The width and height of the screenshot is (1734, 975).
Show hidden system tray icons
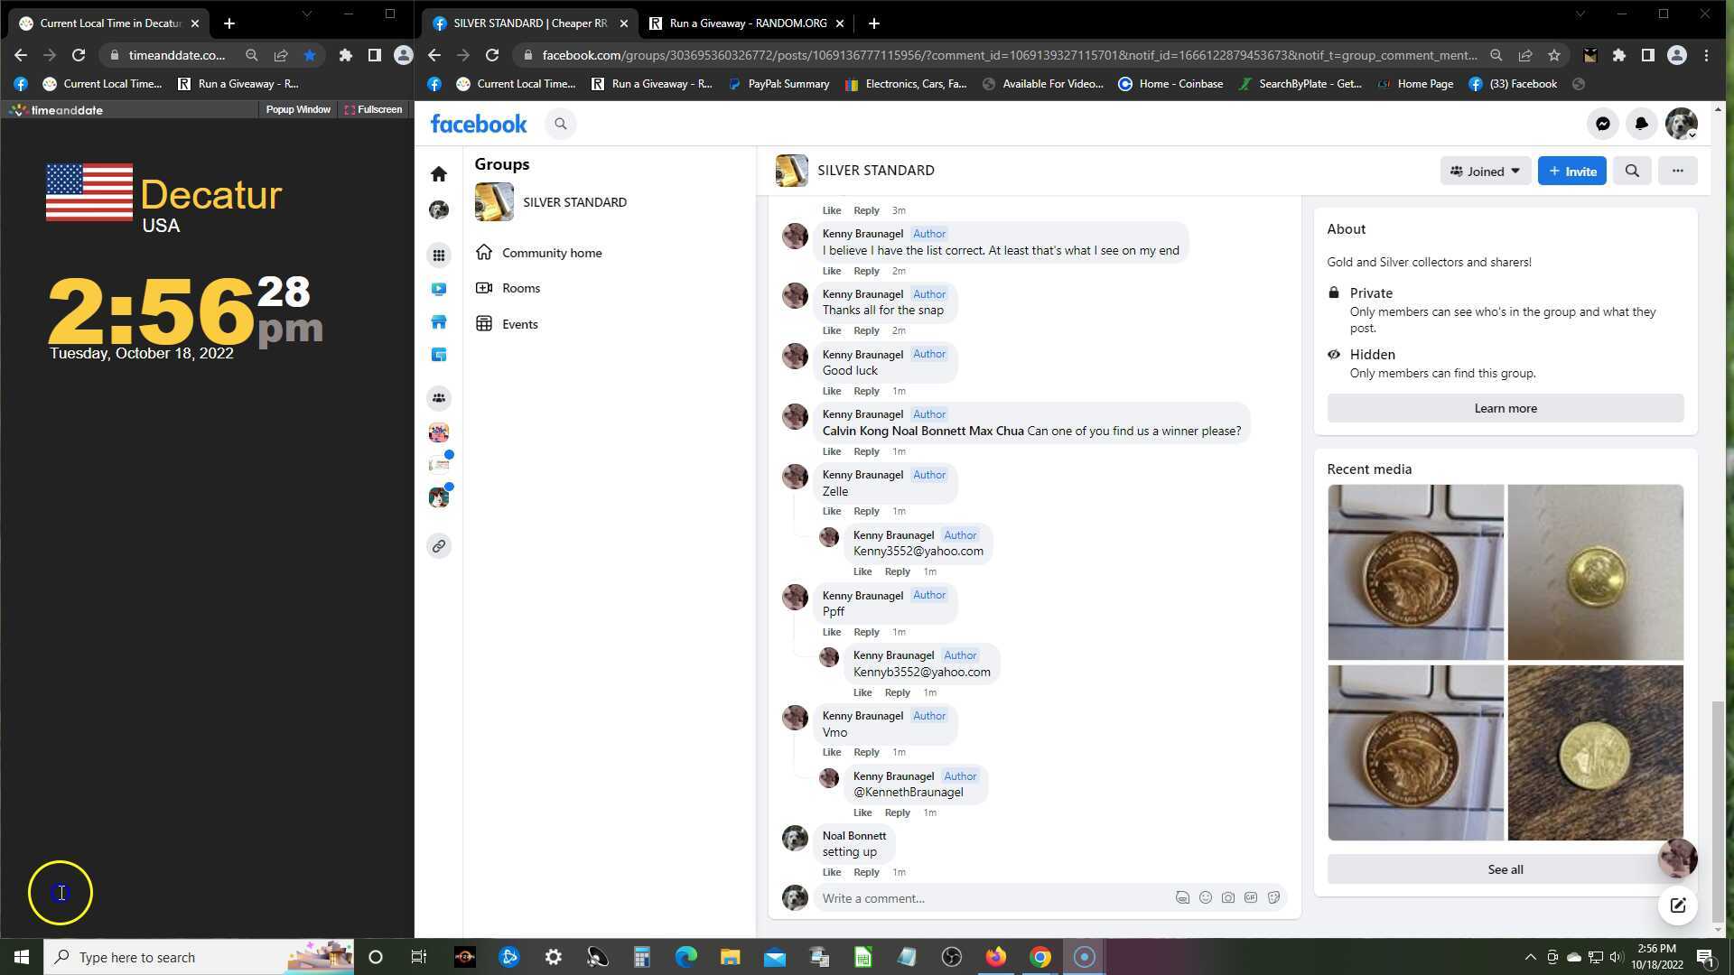coord(1530,957)
